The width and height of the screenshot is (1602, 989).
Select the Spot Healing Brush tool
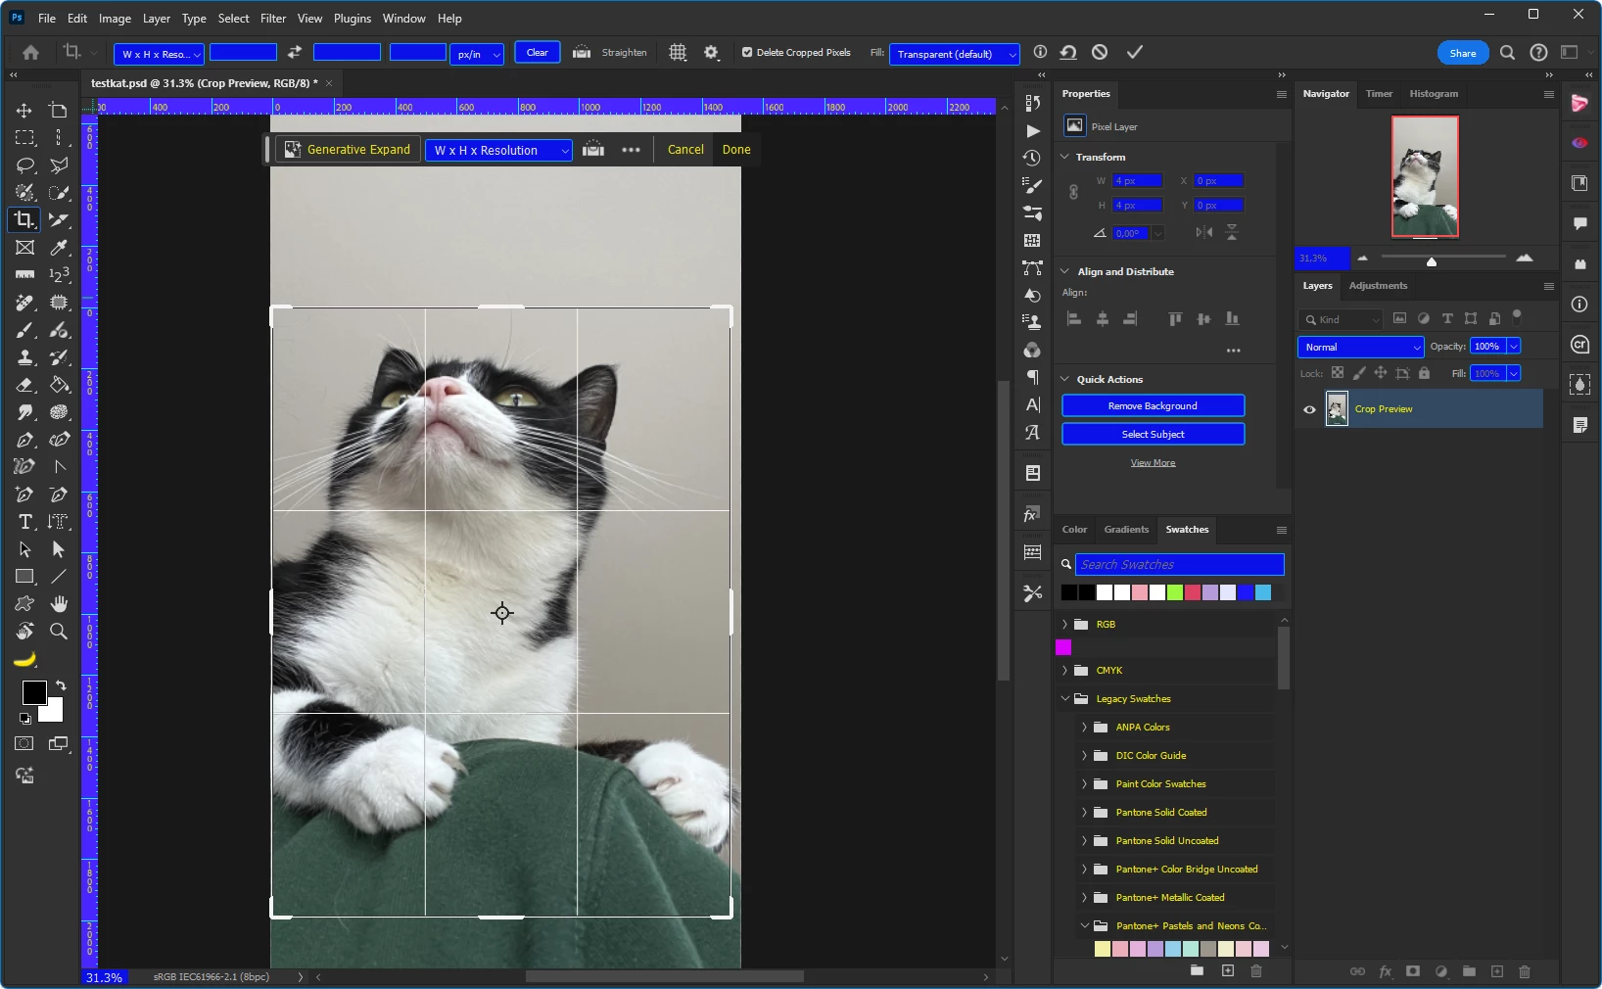(24, 303)
